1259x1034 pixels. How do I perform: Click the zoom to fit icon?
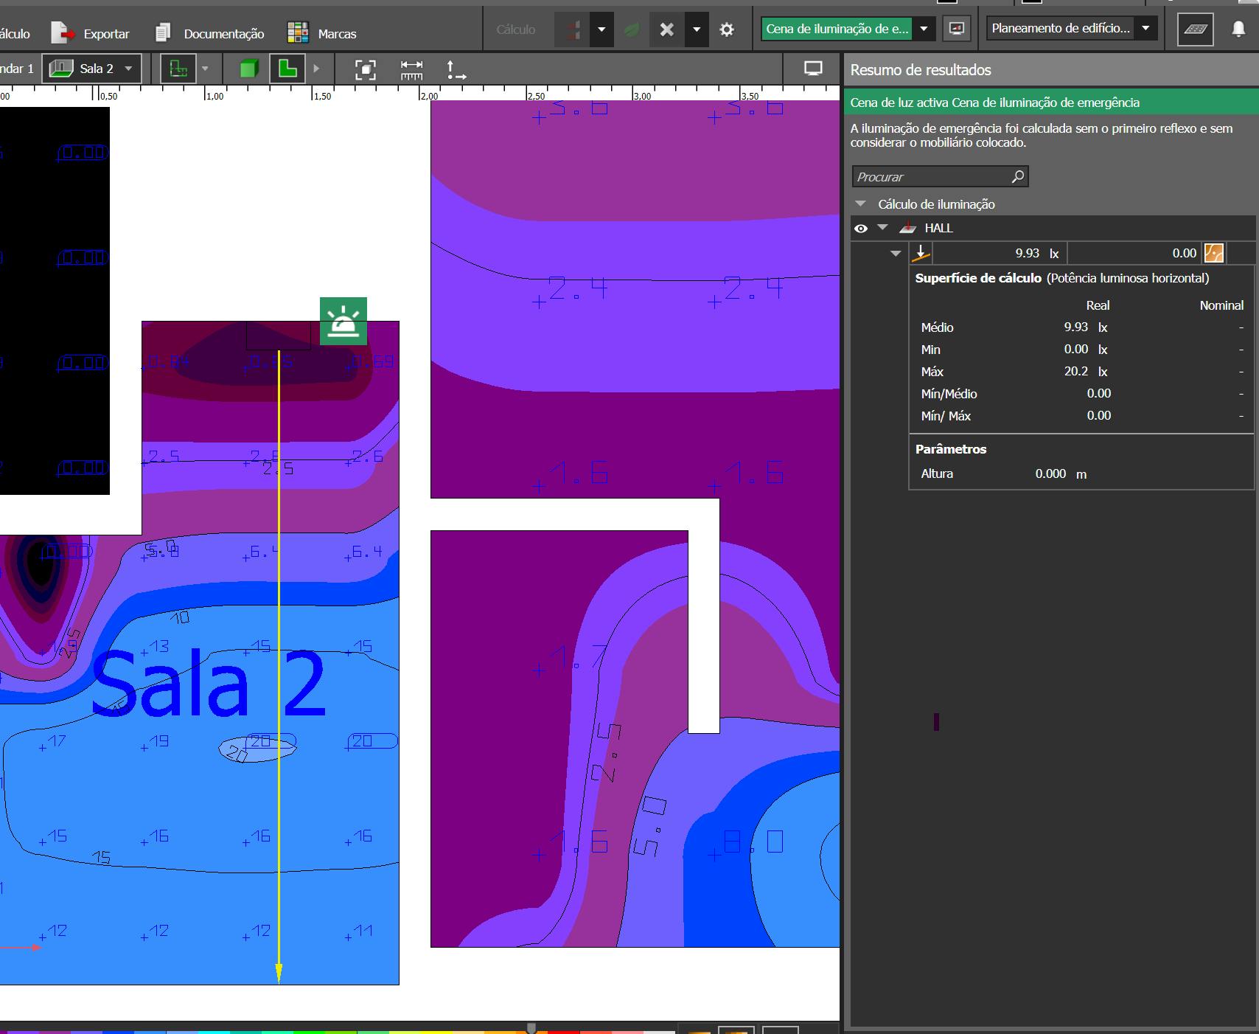[366, 69]
